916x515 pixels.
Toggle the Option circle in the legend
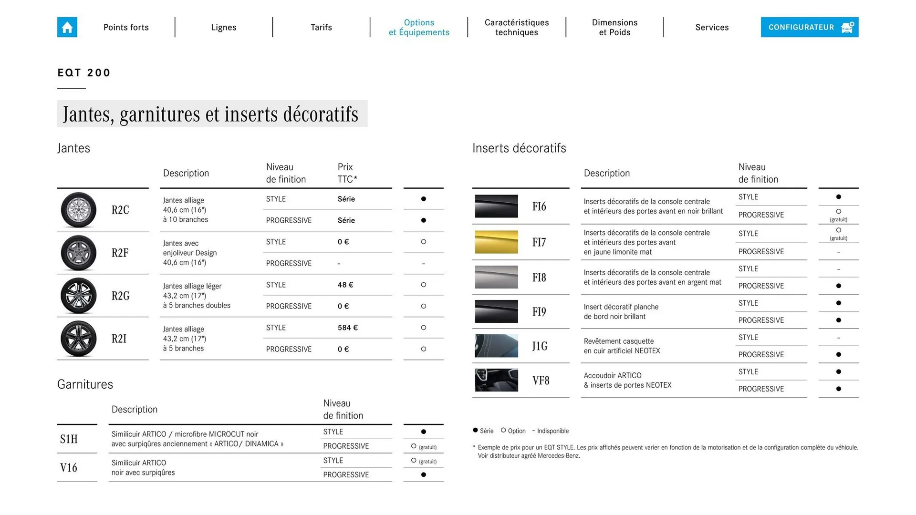pyautogui.click(x=503, y=431)
